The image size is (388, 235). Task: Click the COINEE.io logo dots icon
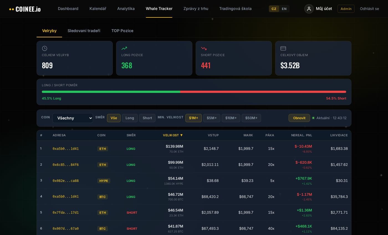[11, 9]
